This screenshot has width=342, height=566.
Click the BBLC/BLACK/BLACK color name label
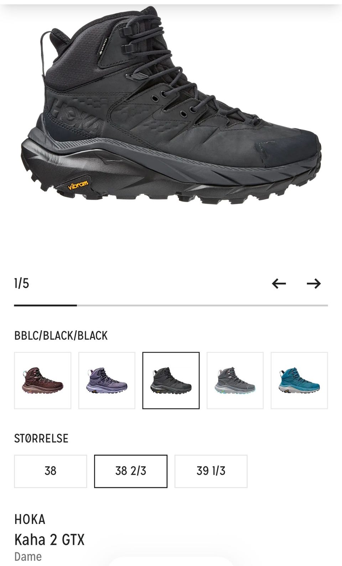(x=61, y=336)
